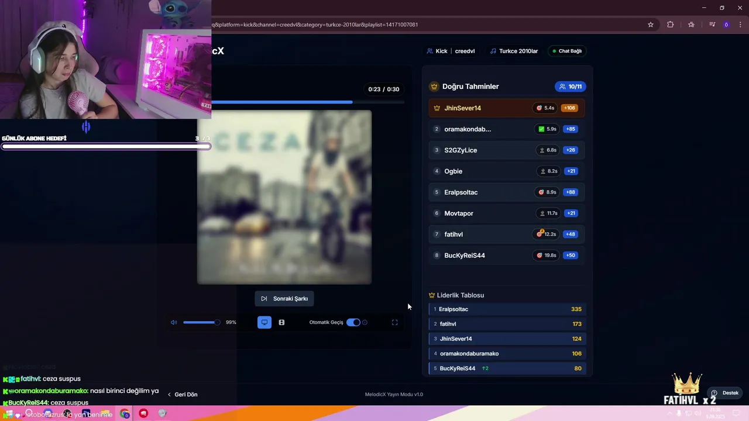This screenshot has width=749, height=421.
Task: Select S2GZyLice guess row
Action: pos(507,150)
